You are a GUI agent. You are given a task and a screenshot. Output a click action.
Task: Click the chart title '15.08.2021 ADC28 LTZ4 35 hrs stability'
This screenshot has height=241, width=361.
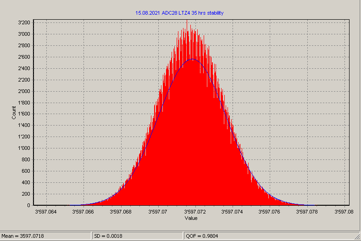pos(179,13)
